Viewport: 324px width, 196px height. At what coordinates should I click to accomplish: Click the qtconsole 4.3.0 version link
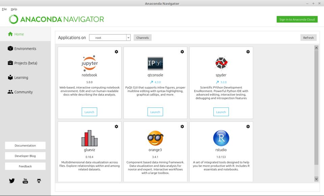click(158, 82)
